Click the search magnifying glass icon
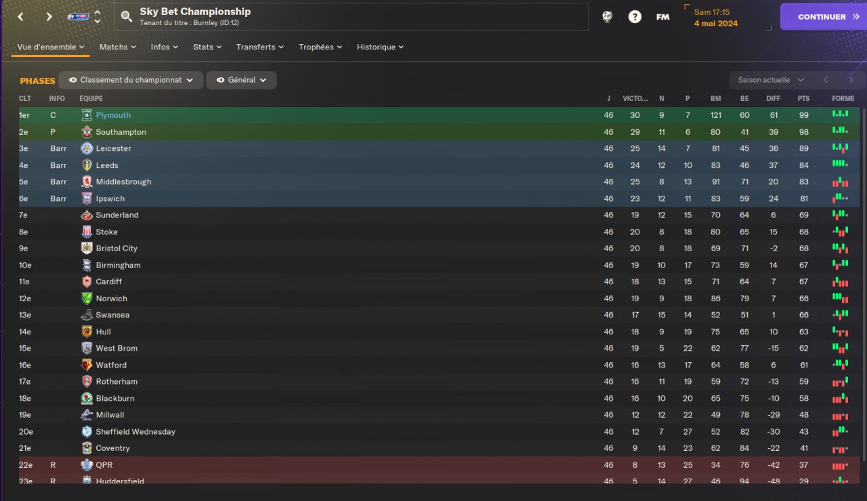The height and width of the screenshot is (501, 867). click(x=126, y=16)
